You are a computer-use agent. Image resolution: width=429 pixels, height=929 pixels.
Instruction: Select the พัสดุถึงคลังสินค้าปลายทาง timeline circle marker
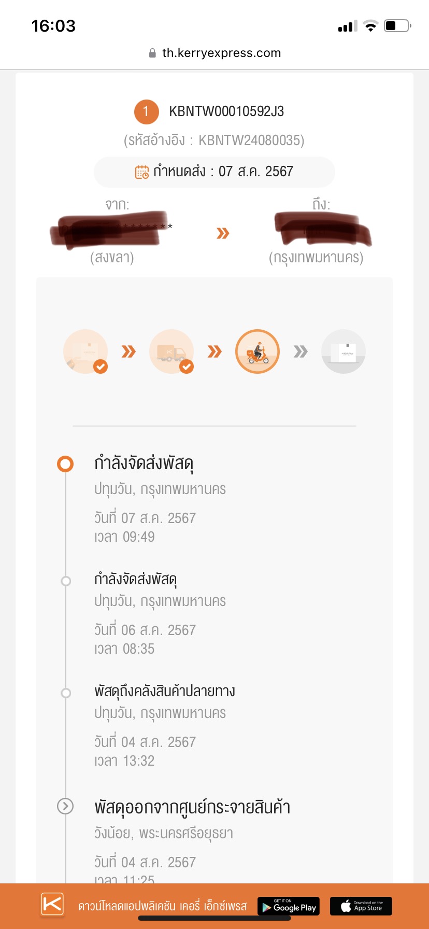pos(66,693)
